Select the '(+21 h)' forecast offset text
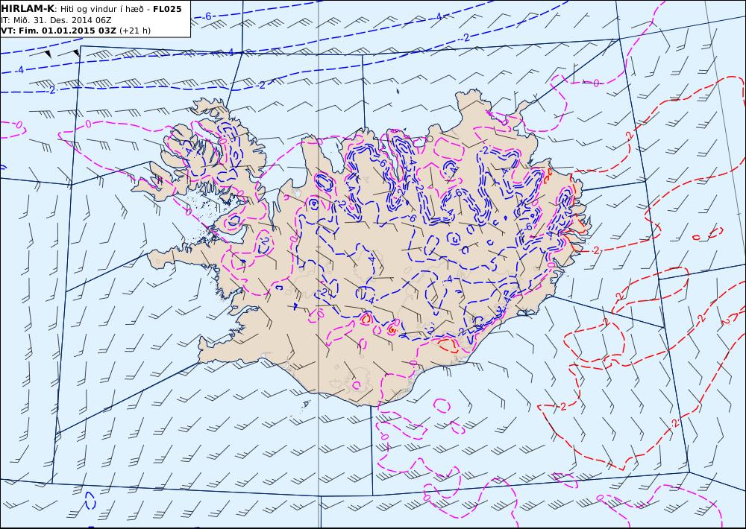The width and height of the screenshot is (746, 529). pyautogui.click(x=134, y=31)
